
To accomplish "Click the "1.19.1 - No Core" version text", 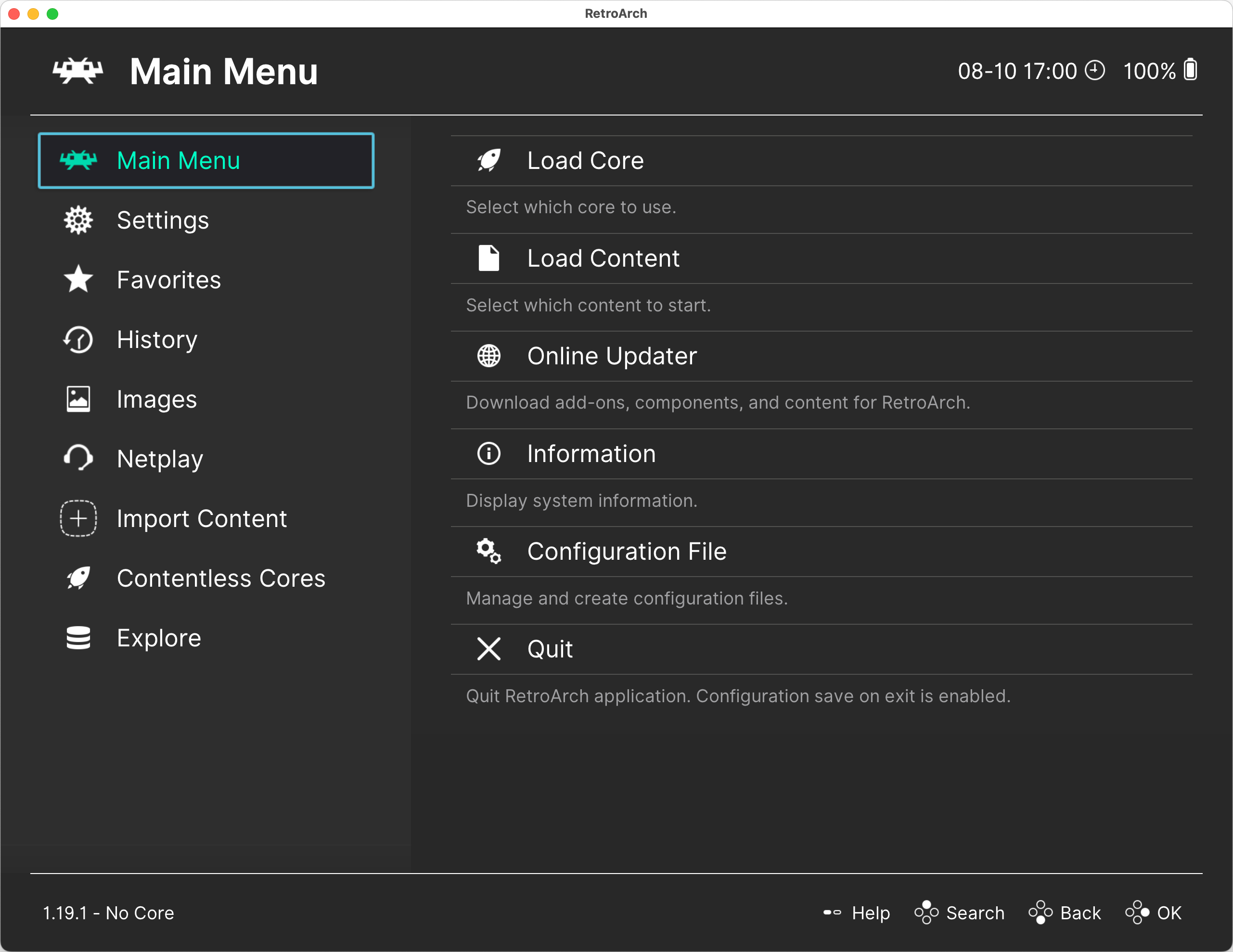I will (x=108, y=913).
